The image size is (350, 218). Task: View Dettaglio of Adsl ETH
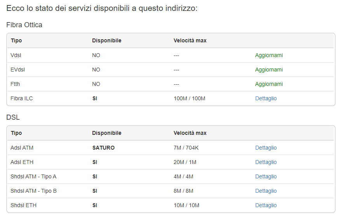click(x=266, y=162)
